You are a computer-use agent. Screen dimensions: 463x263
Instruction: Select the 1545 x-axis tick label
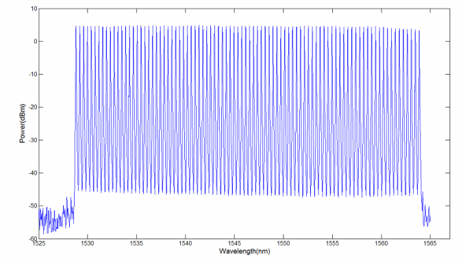pyautogui.click(x=234, y=244)
